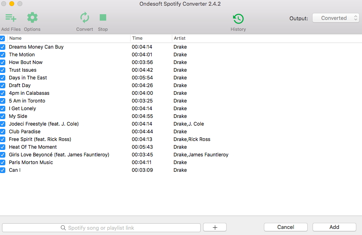Uncheck Free Spirit checkbox
Screen dimensions: 362x235
click(2, 139)
